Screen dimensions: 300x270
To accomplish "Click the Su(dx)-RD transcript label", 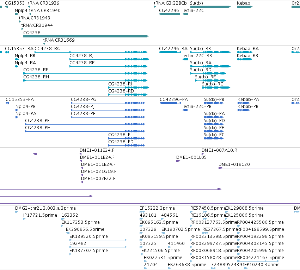I will pyautogui.click(x=201, y=70).
